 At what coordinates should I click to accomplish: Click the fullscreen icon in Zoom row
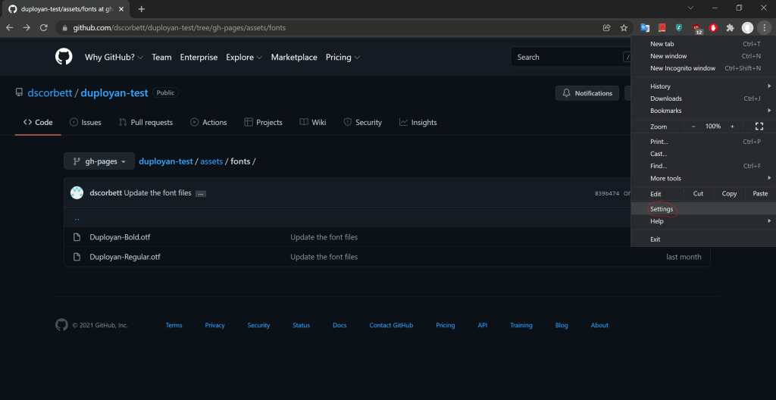[x=759, y=127]
